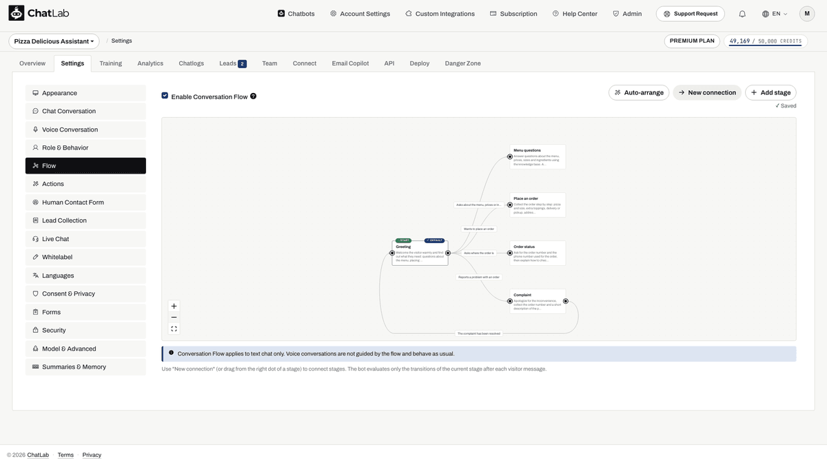Click the left connection dot on Order status stage
827x465 pixels.
pyautogui.click(x=510, y=253)
